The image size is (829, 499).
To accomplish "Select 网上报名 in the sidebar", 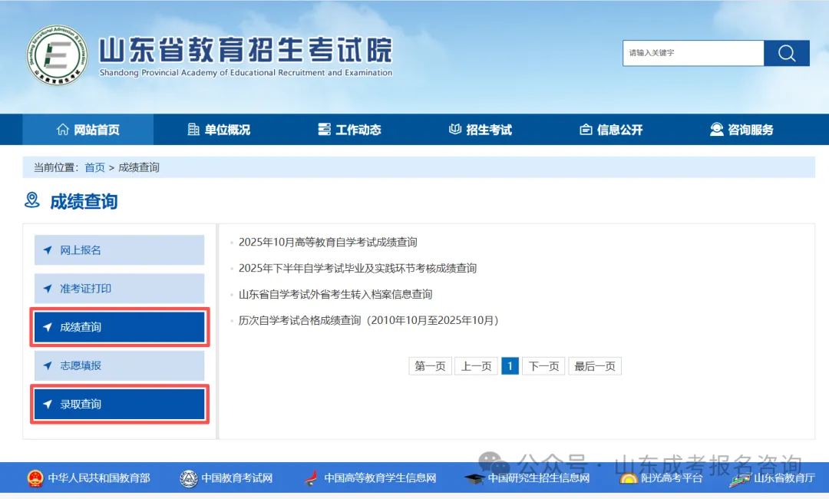I will [x=119, y=250].
